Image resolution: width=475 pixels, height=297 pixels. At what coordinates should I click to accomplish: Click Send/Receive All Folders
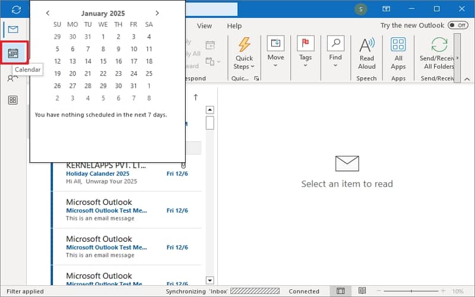pos(438,53)
